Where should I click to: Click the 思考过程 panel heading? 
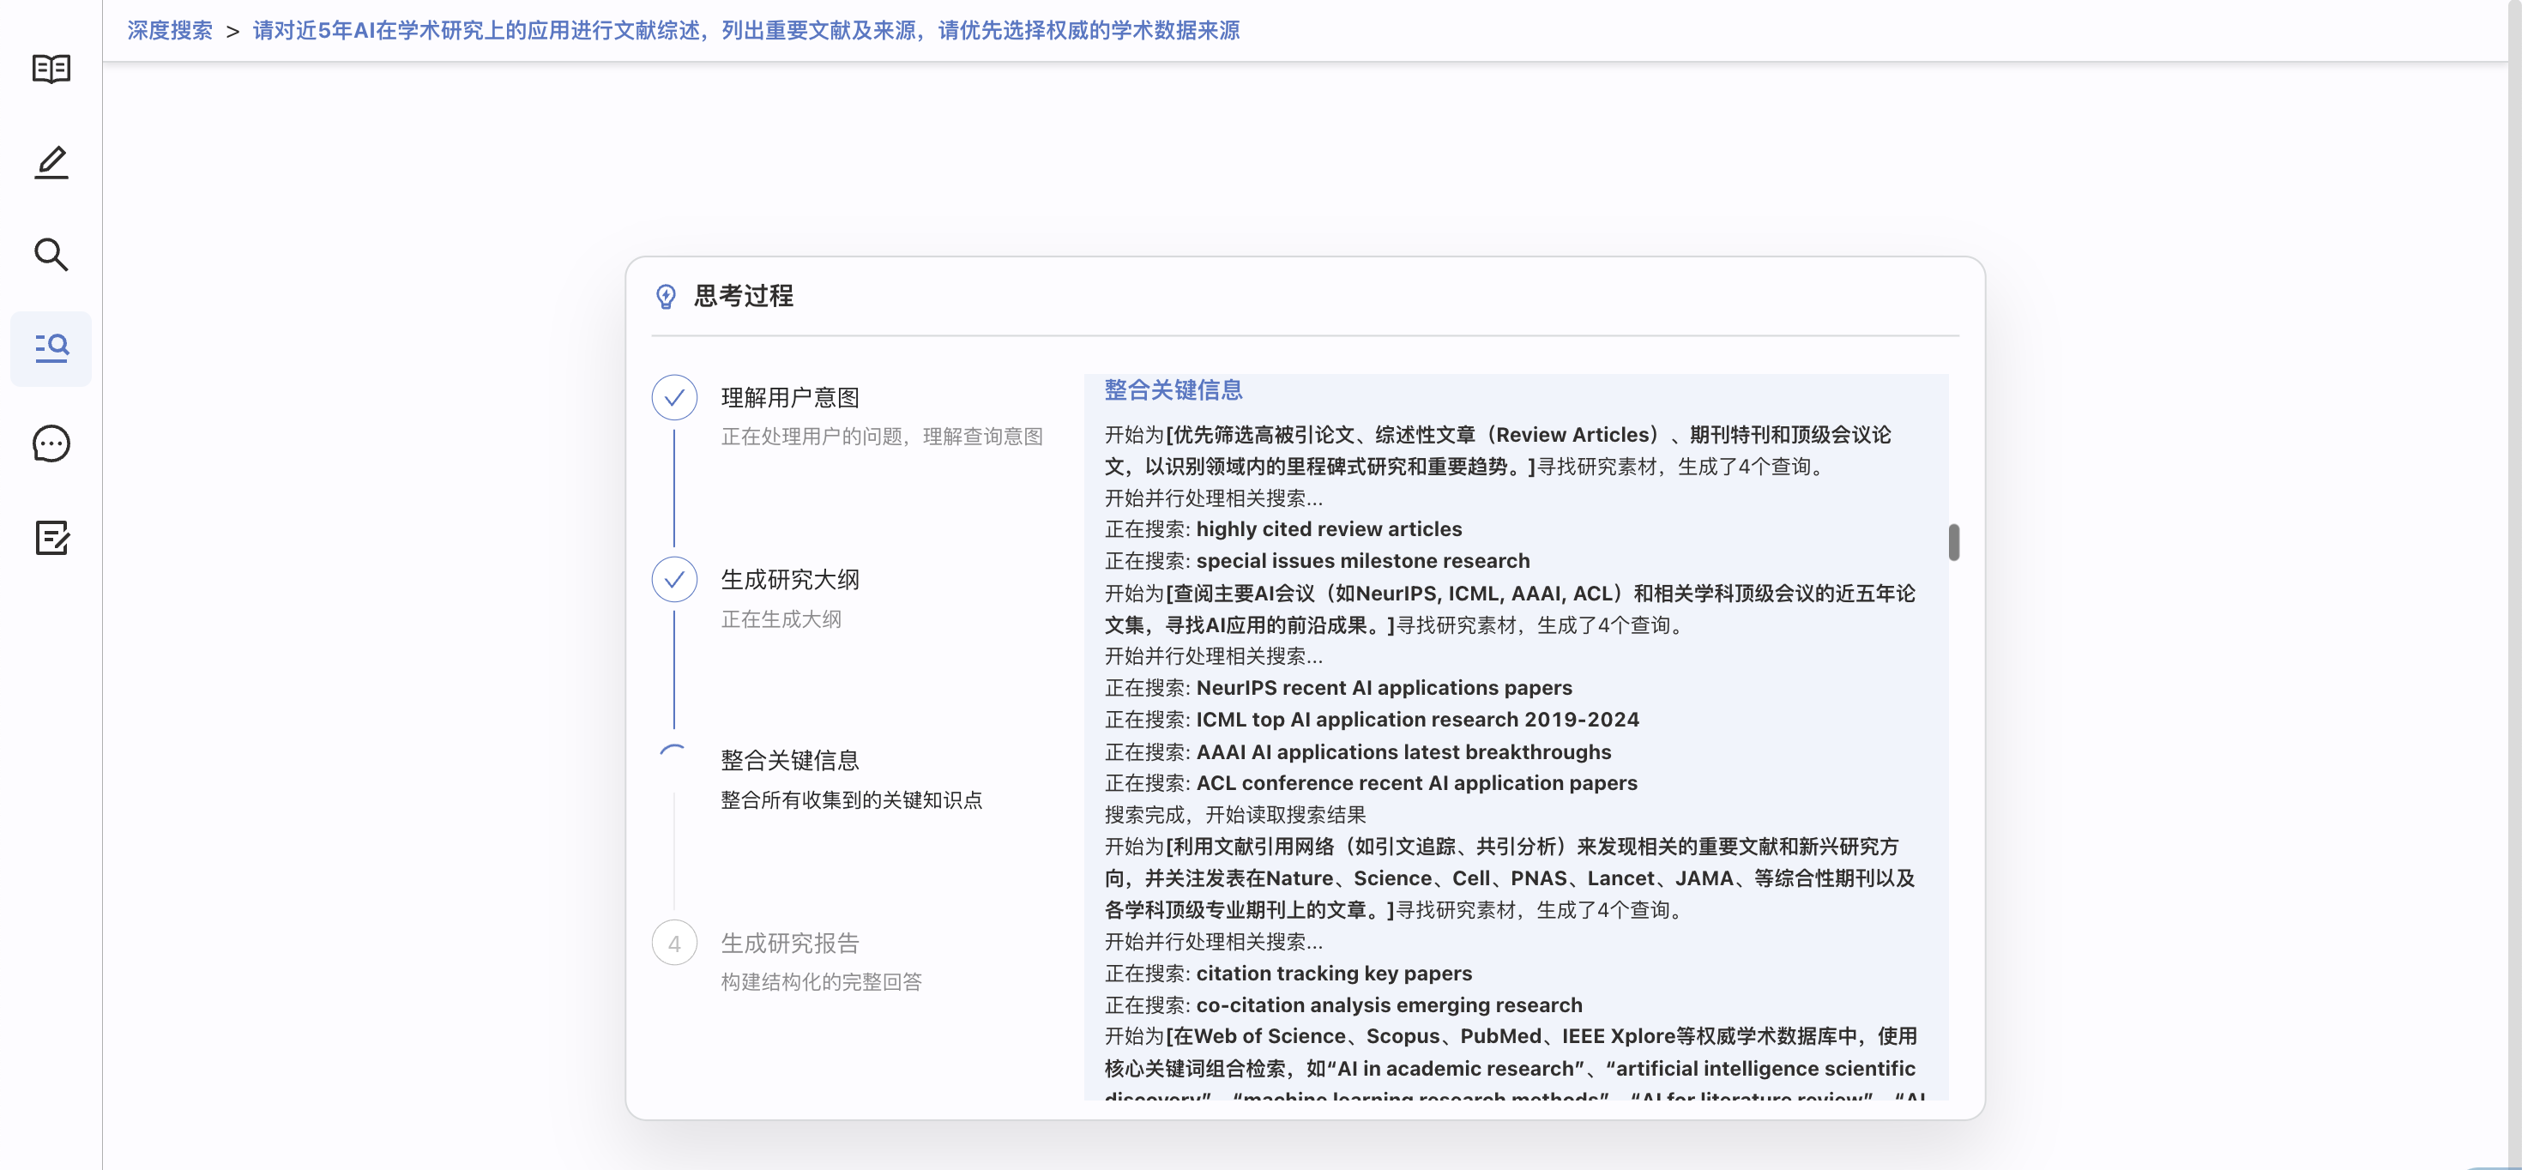pos(744,296)
